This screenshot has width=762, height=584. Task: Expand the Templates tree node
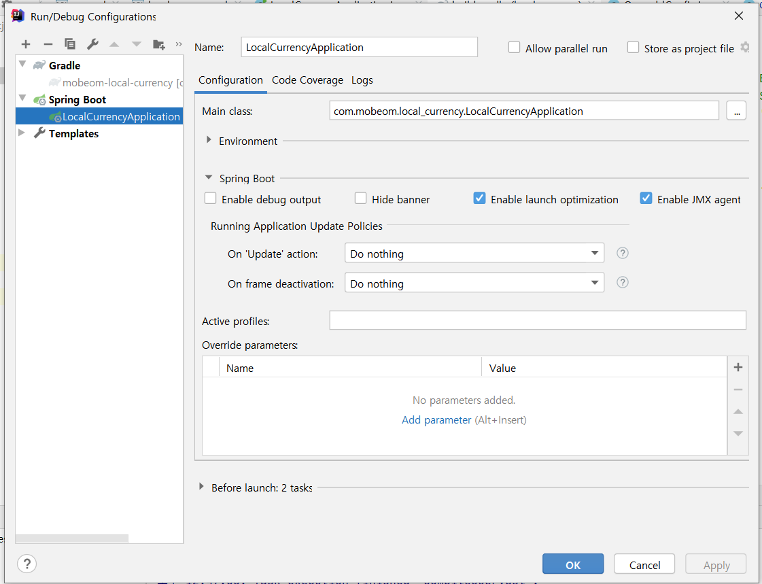(x=21, y=133)
